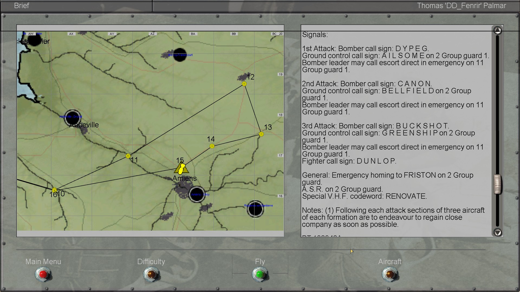Screen dimensions: 520x292
Task: Select waypoint 14 marker
Action: tap(212, 146)
